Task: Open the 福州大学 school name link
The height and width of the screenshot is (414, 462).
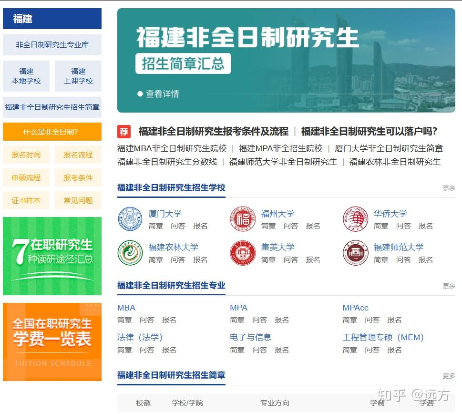Action: (x=277, y=214)
